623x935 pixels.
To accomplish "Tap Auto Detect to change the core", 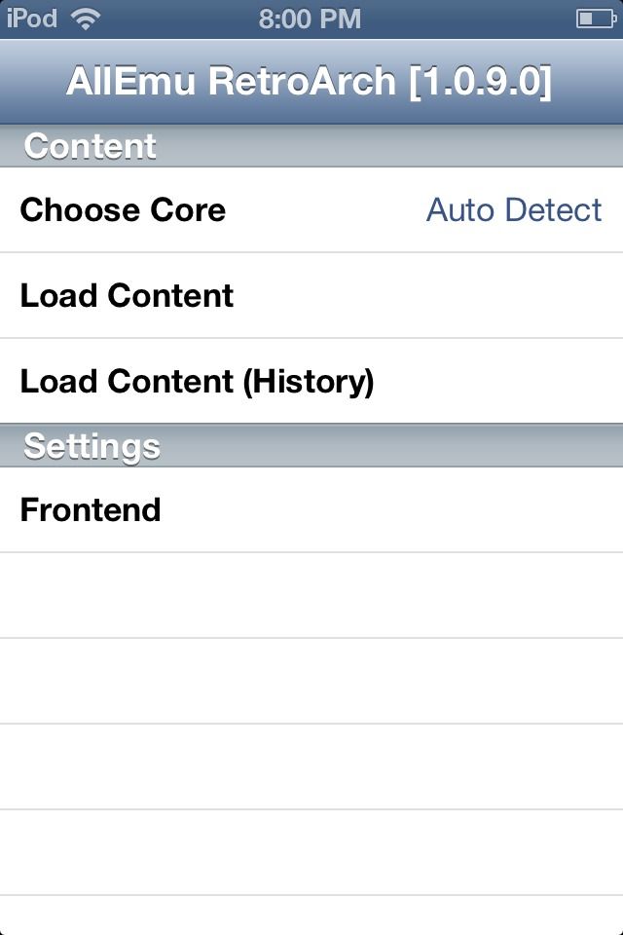I will [514, 209].
